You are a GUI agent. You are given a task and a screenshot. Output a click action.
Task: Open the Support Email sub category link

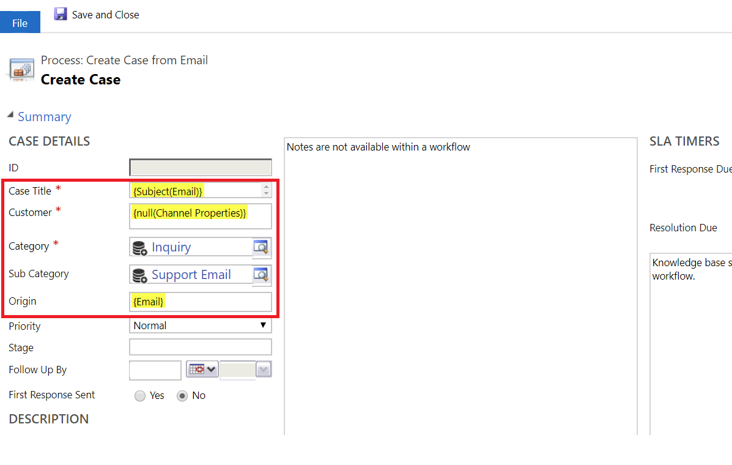point(191,275)
